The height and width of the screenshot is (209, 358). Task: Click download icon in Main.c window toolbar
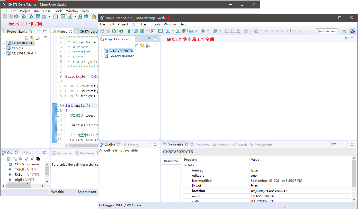pos(70,16)
